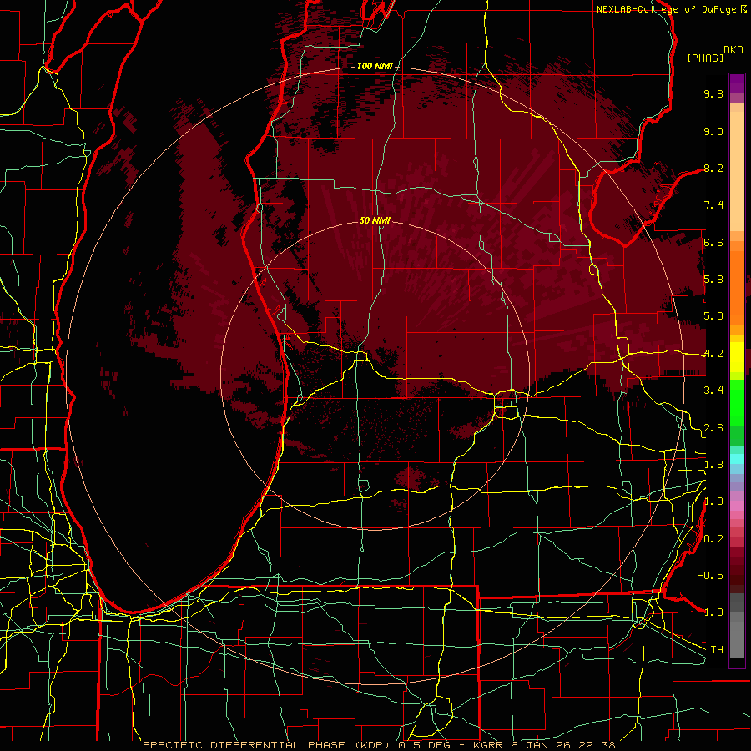751x751 pixels.
Task: Select the 9.8 scale value
Action: pyautogui.click(x=713, y=93)
